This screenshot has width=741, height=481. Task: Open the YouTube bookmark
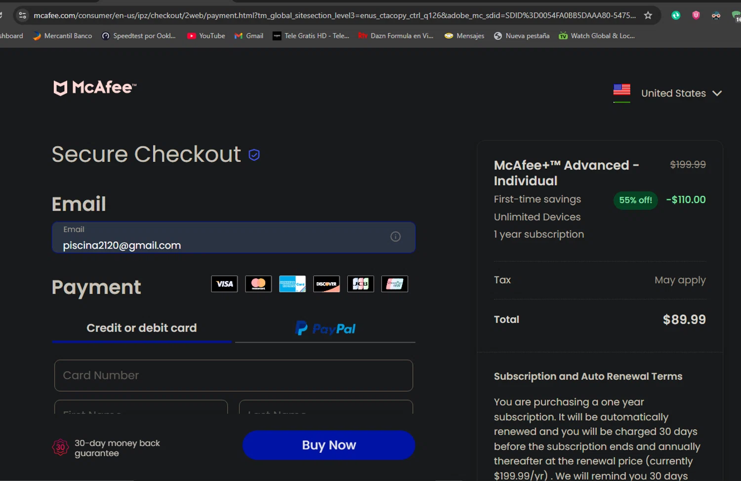pyautogui.click(x=206, y=36)
